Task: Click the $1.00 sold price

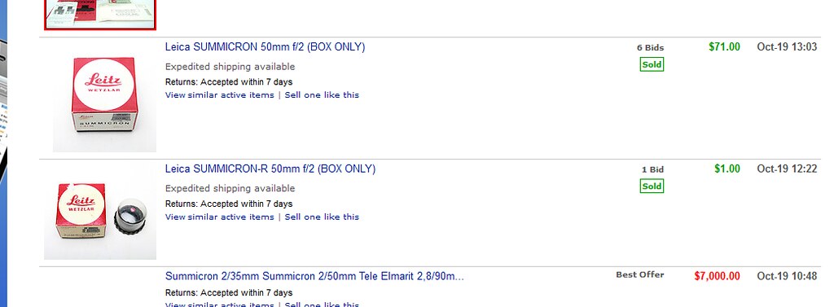Action: click(x=727, y=169)
